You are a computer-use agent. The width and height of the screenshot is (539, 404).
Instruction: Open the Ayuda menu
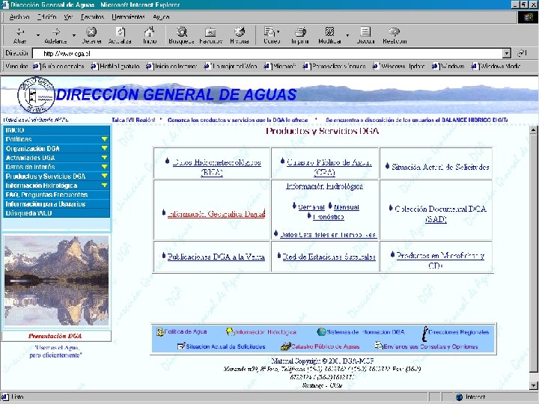point(161,16)
